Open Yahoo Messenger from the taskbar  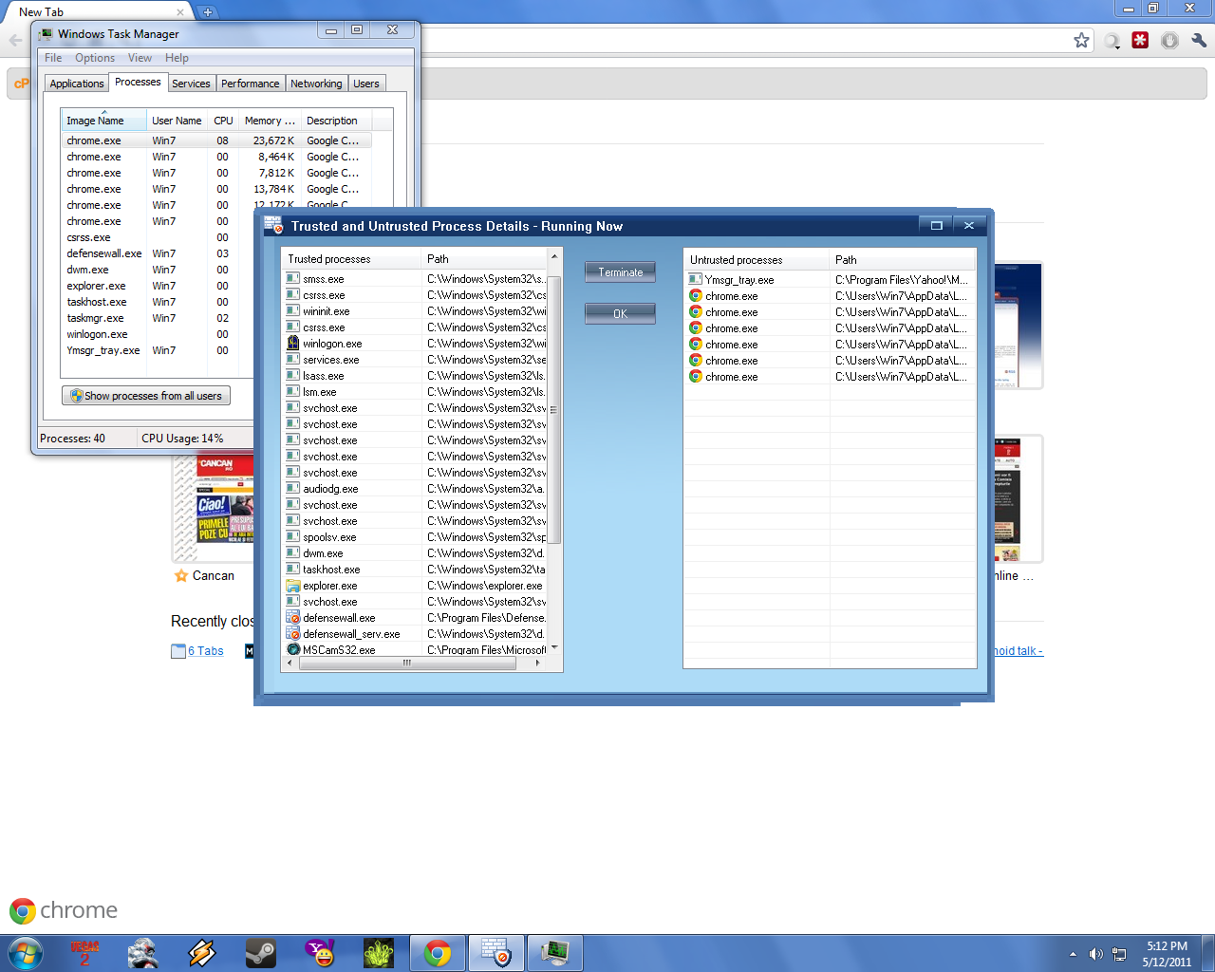click(x=320, y=953)
